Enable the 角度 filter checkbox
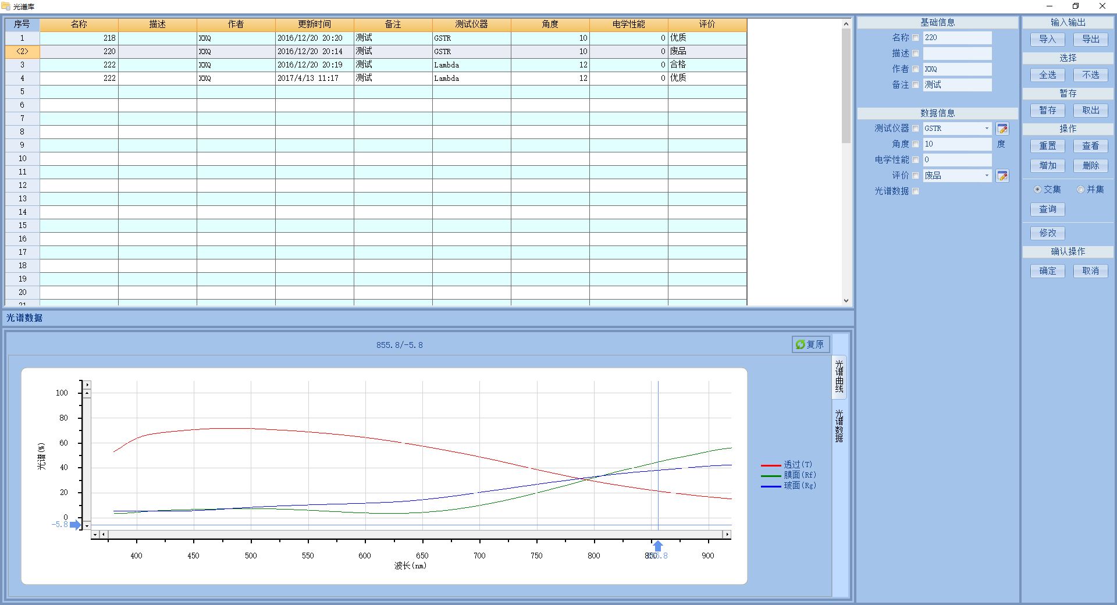This screenshot has width=1117, height=605. click(x=916, y=144)
